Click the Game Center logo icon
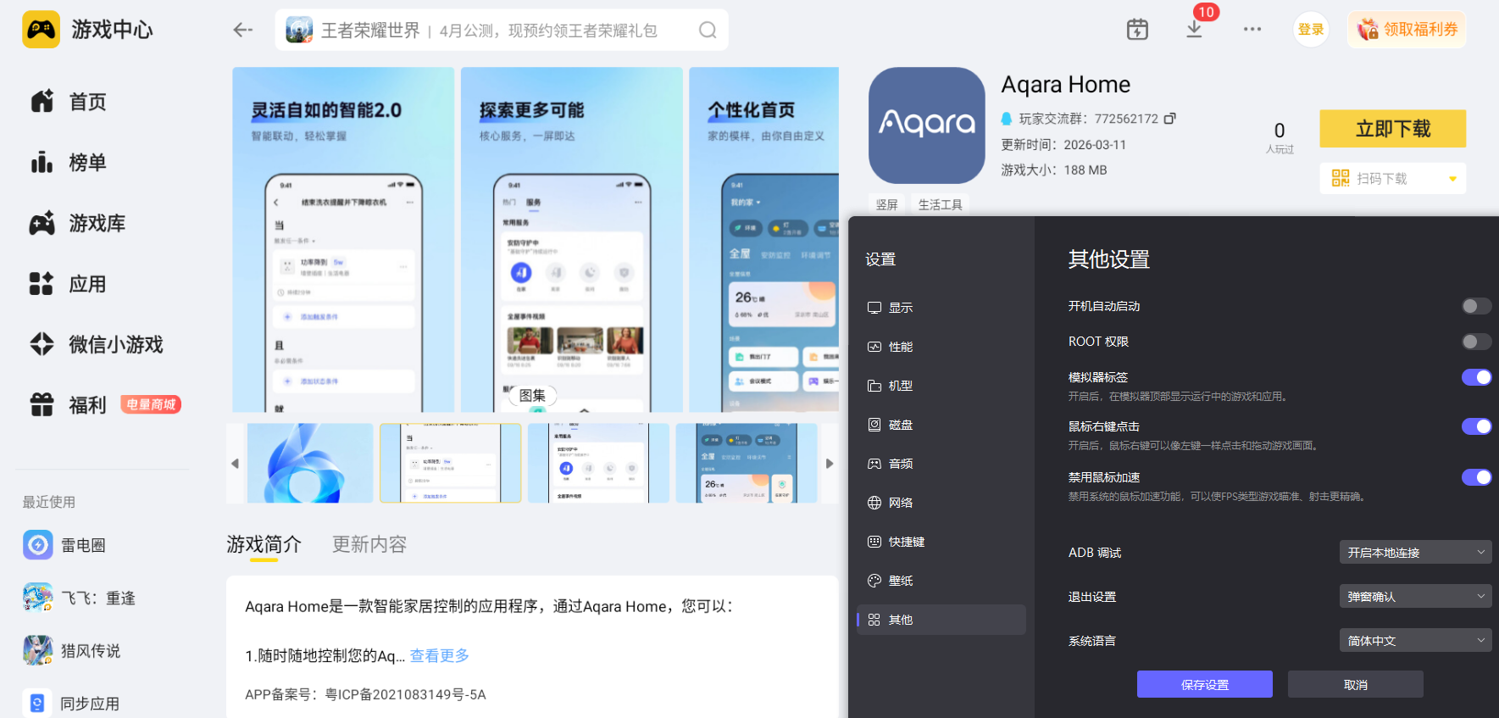Viewport: 1499px width, 718px height. pyautogui.click(x=41, y=30)
